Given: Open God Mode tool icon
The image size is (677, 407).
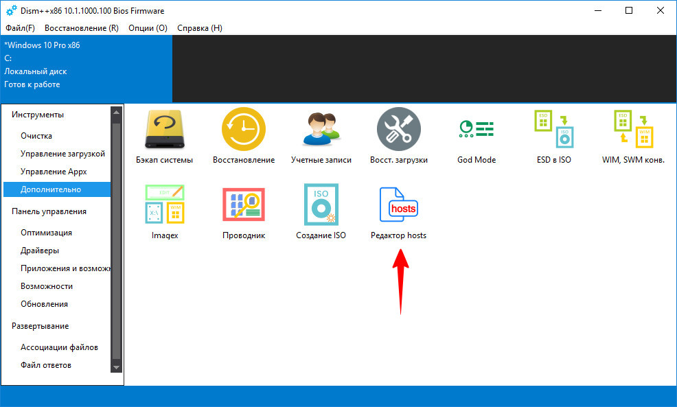Looking at the screenshot, I should [x=477, y=129].
